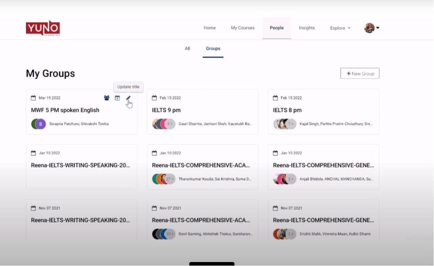Click the purple S member avatar
Screen dimensions: 434x266
tap(40, 124)
